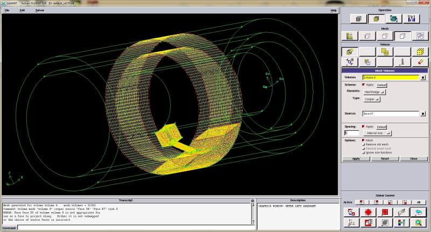Open the Interval size dropdown
Viewport: 431px width, 232px height.
click(x=377, y=133)
